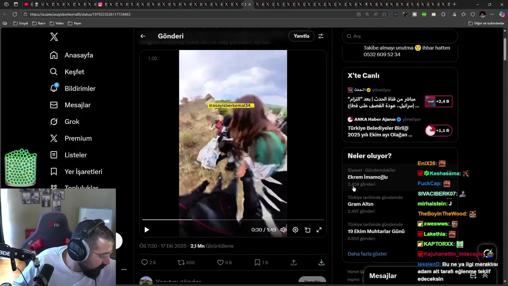
Task: Open tab actions menu icon
Action: [x=15, y=4]
